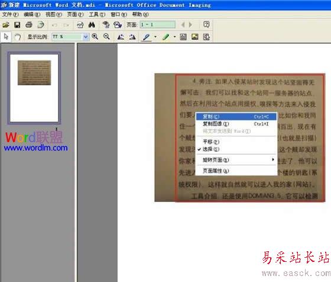
Task: Click the Zoom In magnifier icon
Action: coord(95,37)
